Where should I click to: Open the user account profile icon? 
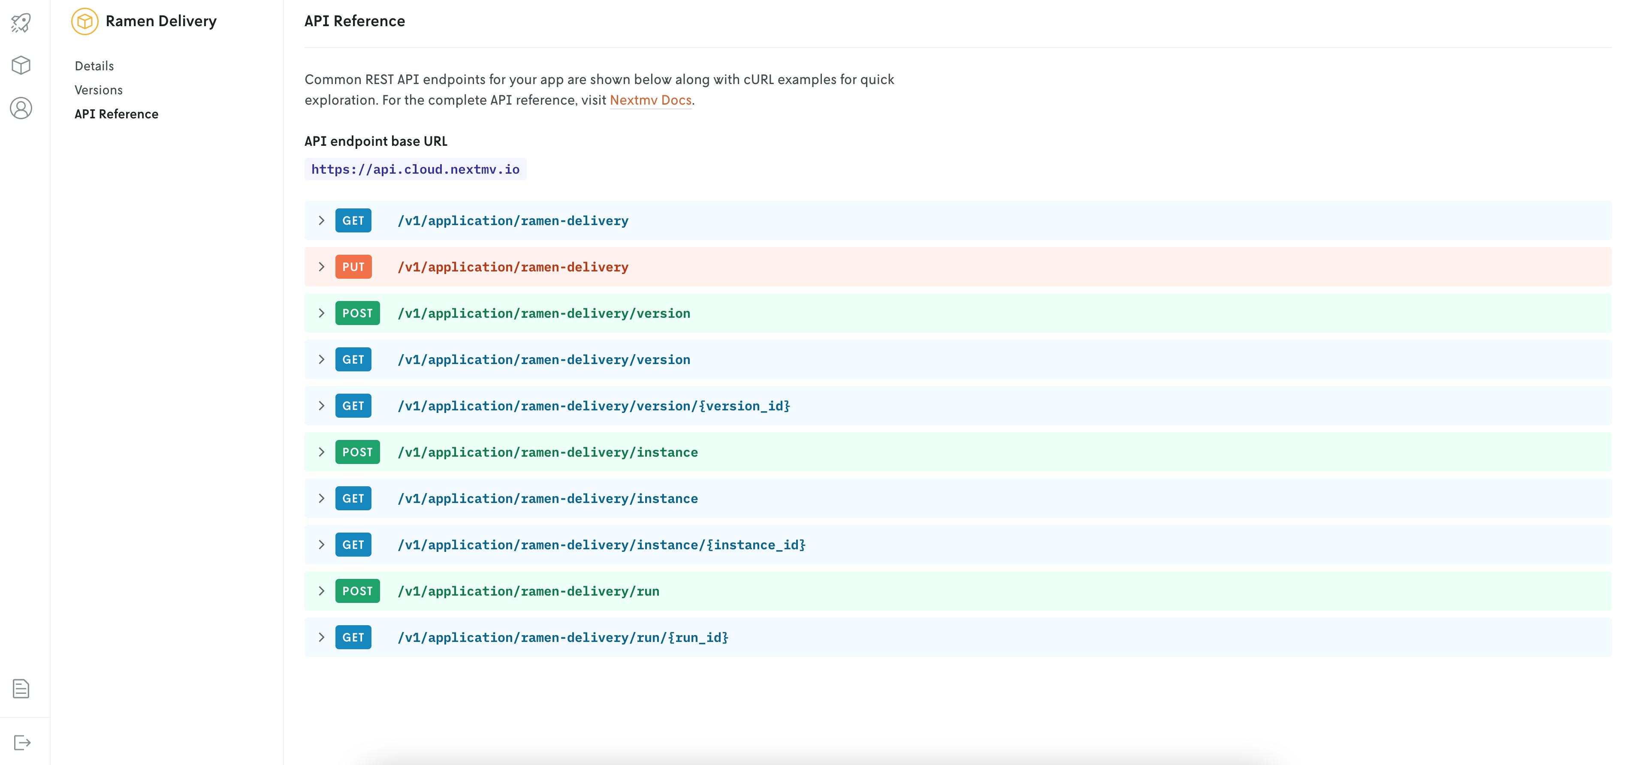tap(21, 108)
